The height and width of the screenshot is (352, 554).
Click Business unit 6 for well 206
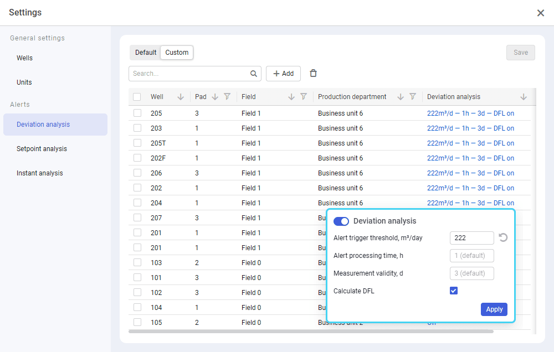(x=340, y=173)
